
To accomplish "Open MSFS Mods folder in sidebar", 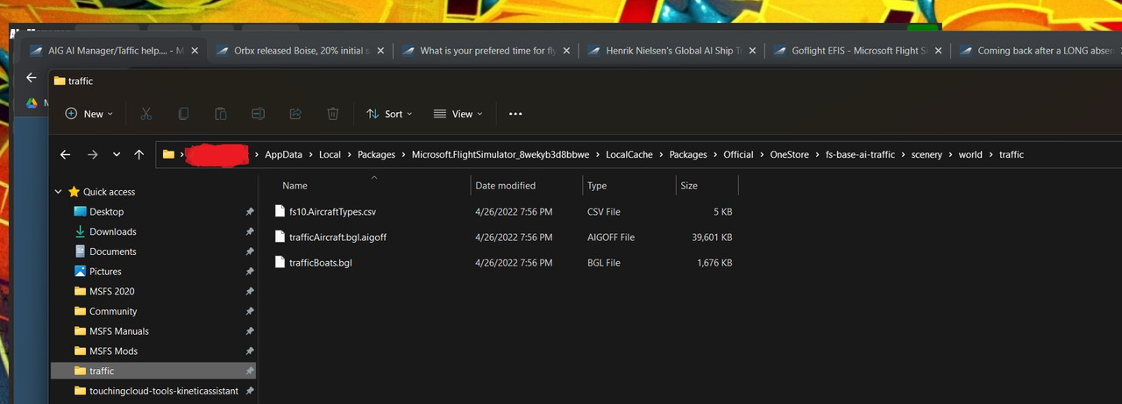I will (113, 351).
